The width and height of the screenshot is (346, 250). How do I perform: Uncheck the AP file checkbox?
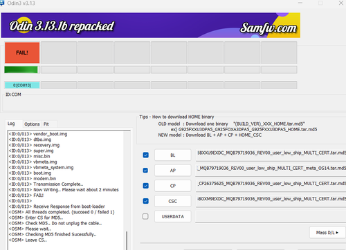coord(145,171)
